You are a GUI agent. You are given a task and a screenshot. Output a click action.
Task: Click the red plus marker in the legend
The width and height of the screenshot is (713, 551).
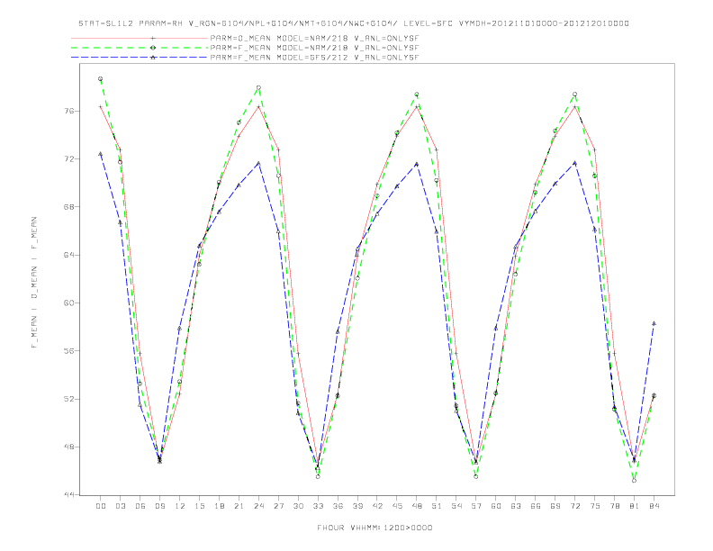coord(153,38)
